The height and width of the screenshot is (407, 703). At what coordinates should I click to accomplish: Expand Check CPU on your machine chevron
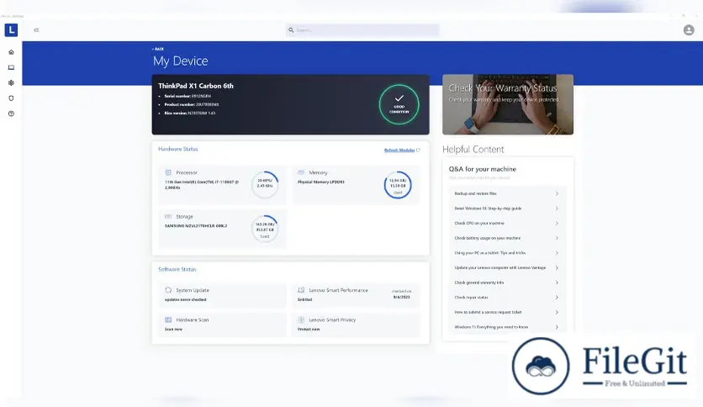557,223
